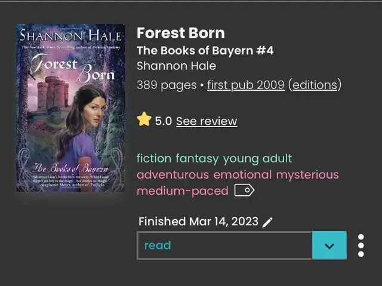Click the 'first pub 2009' link
The image size is (382, 286).
[x=245, y=85]
